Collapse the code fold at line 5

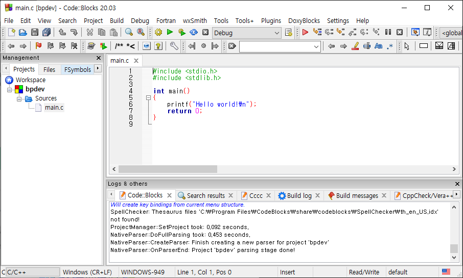(x=149, y=97)
